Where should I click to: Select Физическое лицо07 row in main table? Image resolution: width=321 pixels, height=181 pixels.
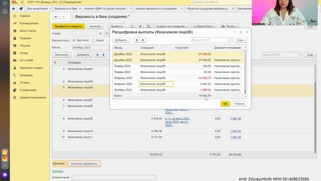[183, 100]
